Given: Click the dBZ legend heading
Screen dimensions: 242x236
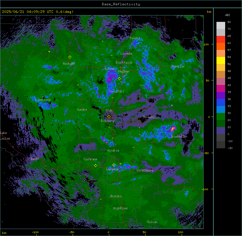Looking at the screenshot, I should (227, 15).
